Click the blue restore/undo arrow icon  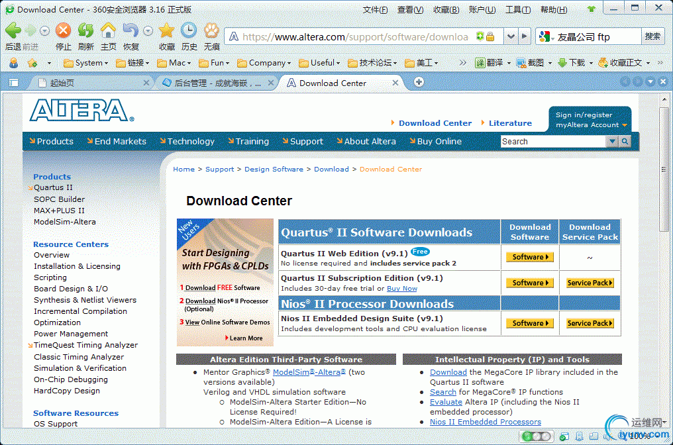tap(130, 30)
